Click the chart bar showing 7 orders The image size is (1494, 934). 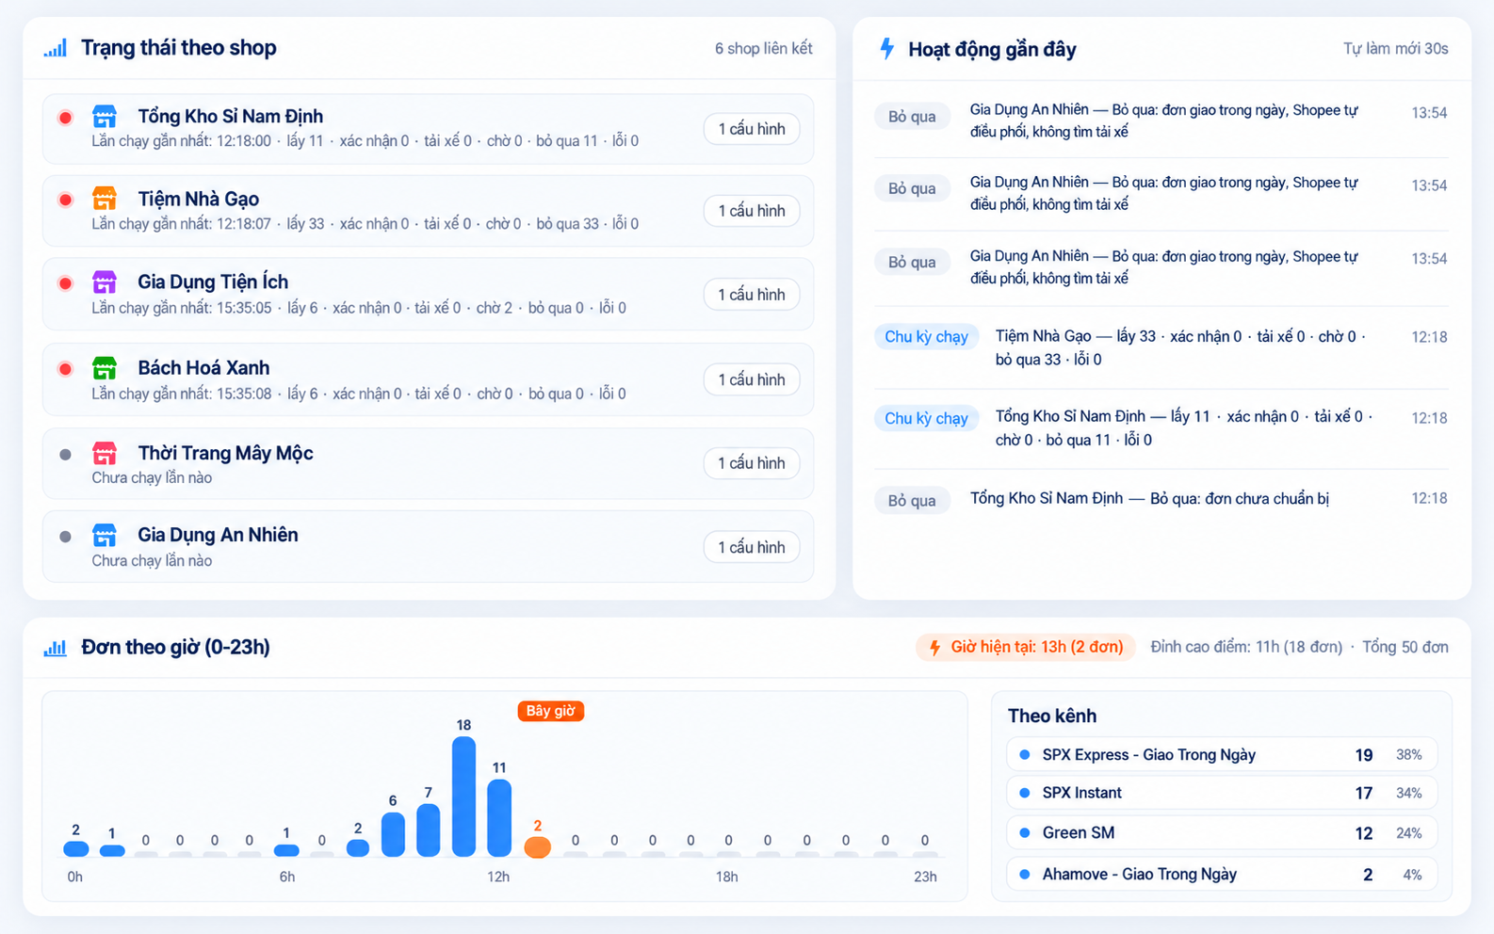(428, 830)
